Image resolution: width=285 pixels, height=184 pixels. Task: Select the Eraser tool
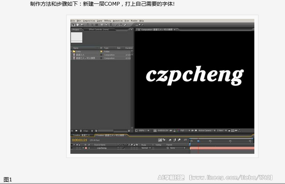[x=125, y=25]
